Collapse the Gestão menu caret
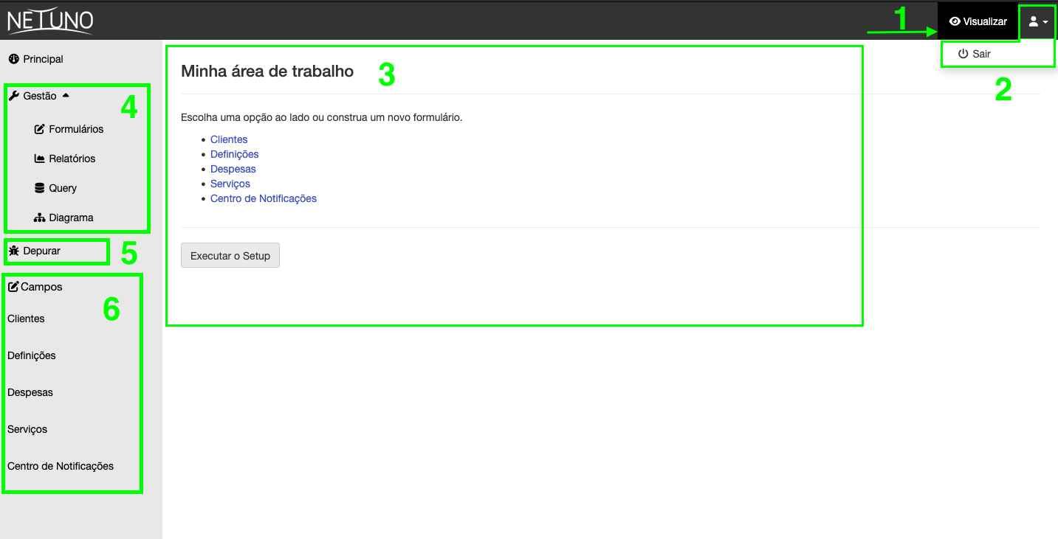The image size is (1058, 539). [x=66, y=96]
